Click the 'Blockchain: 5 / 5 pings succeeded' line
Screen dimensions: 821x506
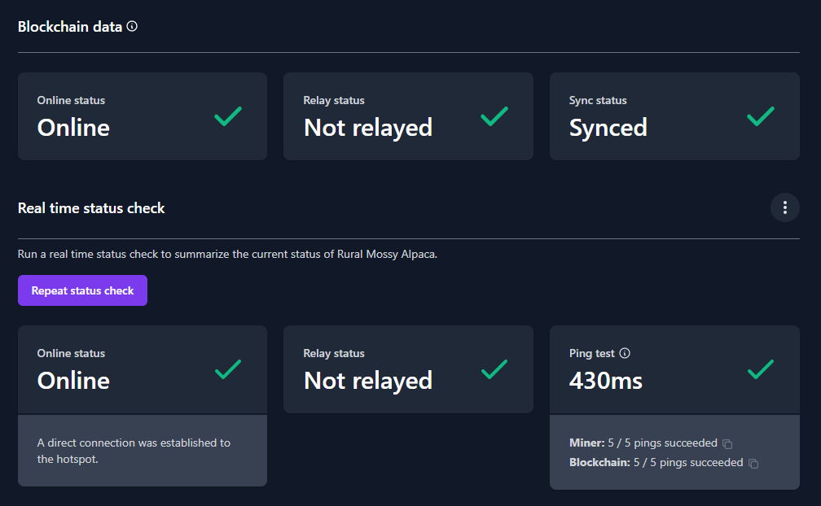(x=656, y=463)
